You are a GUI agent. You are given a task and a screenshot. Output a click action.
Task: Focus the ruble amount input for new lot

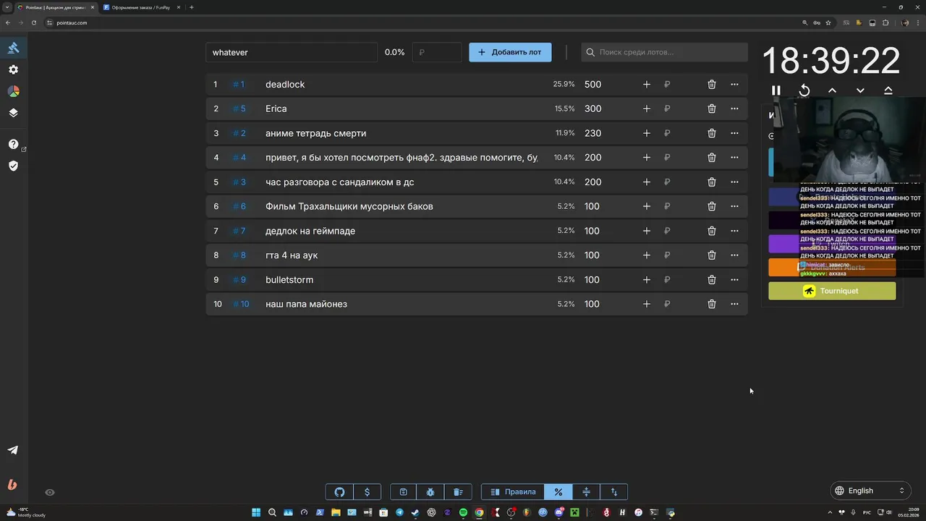tap(437, 52)
